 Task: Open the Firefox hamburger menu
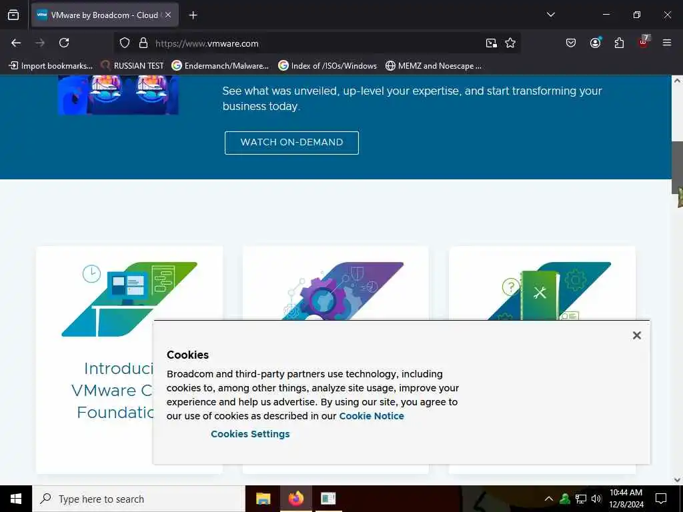tap(667, 43)
